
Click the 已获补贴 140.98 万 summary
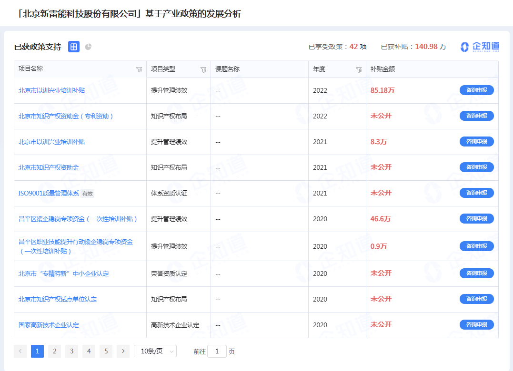(413, 47)
